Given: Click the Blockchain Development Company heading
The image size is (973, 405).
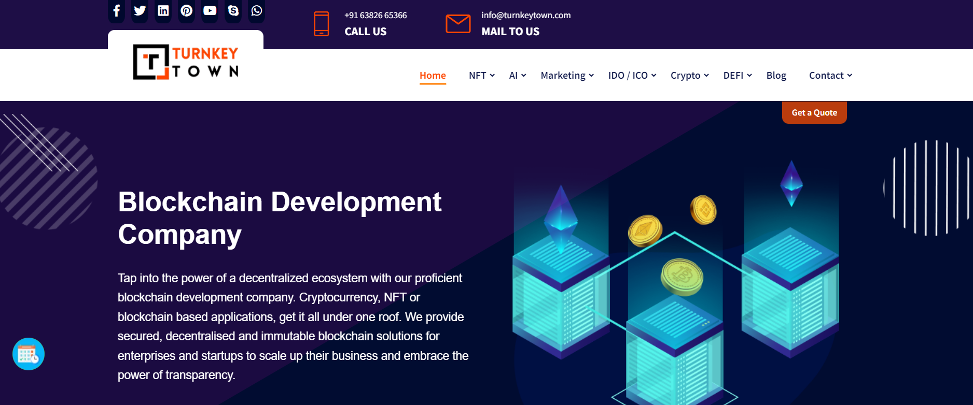Looking at the screenshot, I should click(x=280, y=218).
